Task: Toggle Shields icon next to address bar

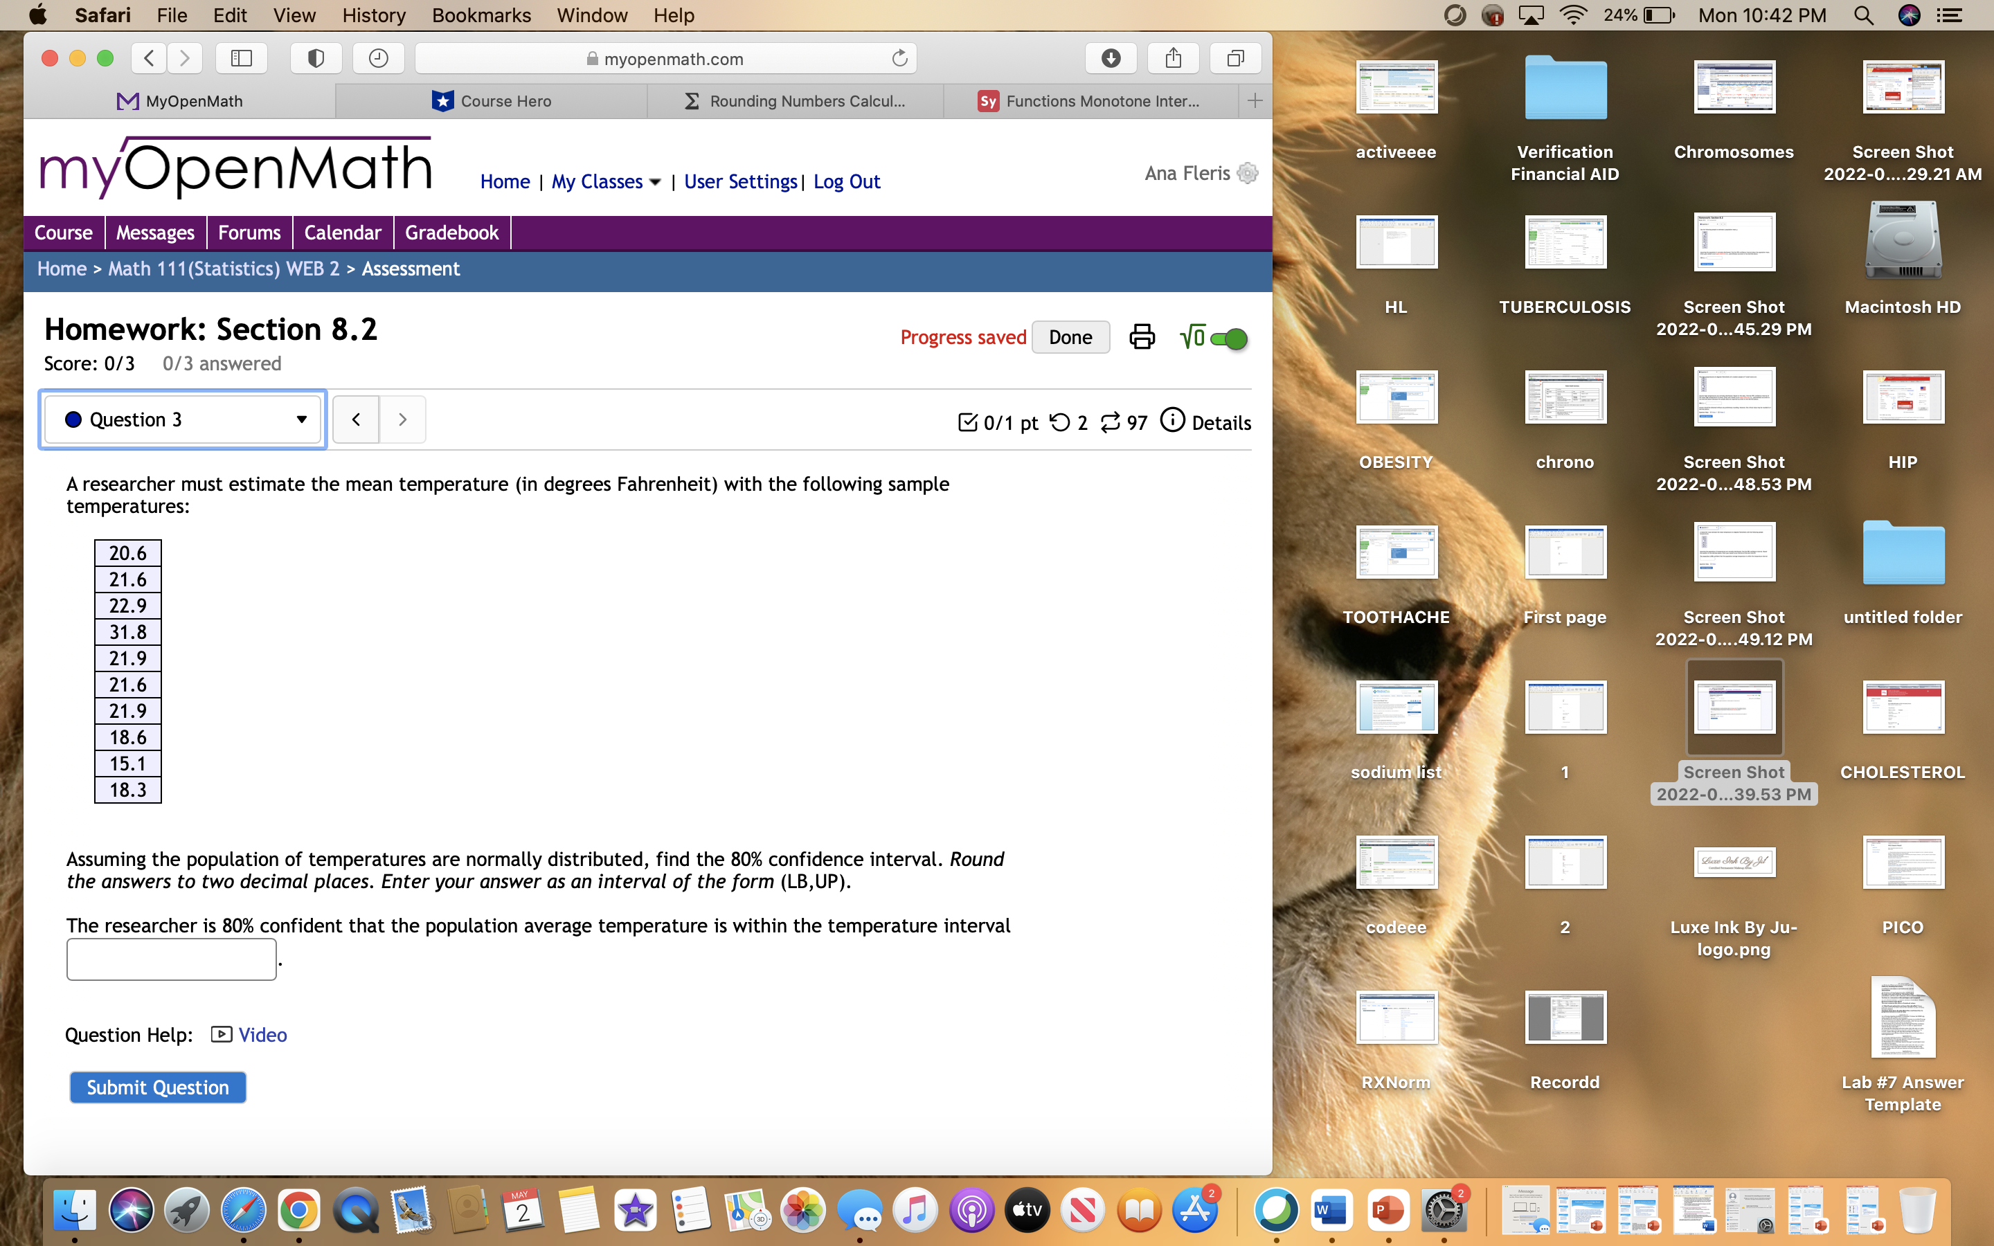Action: 316,57
